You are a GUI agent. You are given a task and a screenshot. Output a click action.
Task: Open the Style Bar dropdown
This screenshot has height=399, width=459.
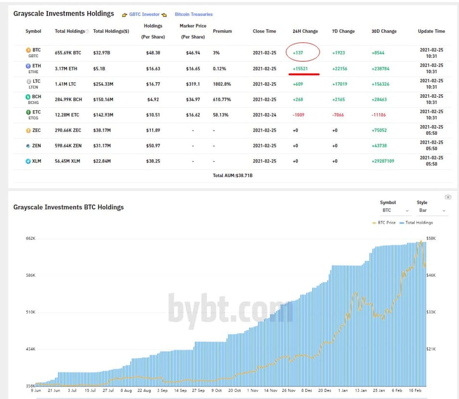pyautogui.click(x=432, y=210)
